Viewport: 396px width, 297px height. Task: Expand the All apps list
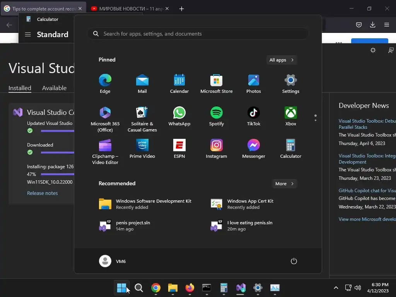282,60
